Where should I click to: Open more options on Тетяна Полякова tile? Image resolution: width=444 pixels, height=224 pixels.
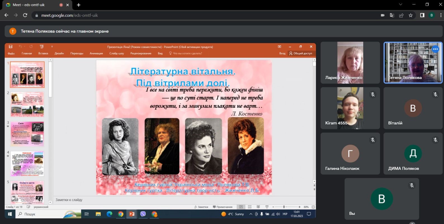click(435, 49)
